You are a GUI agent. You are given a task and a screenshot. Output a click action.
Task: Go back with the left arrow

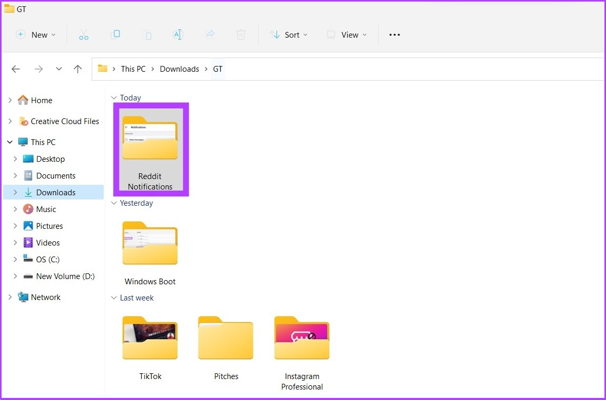(x=16, y=69)
